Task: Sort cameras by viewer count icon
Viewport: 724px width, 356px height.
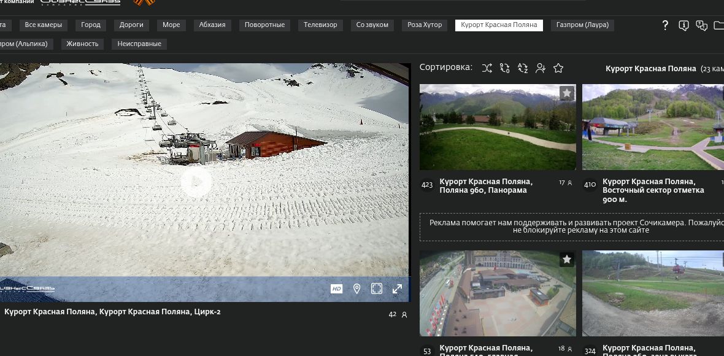Action: click(540, 68)
